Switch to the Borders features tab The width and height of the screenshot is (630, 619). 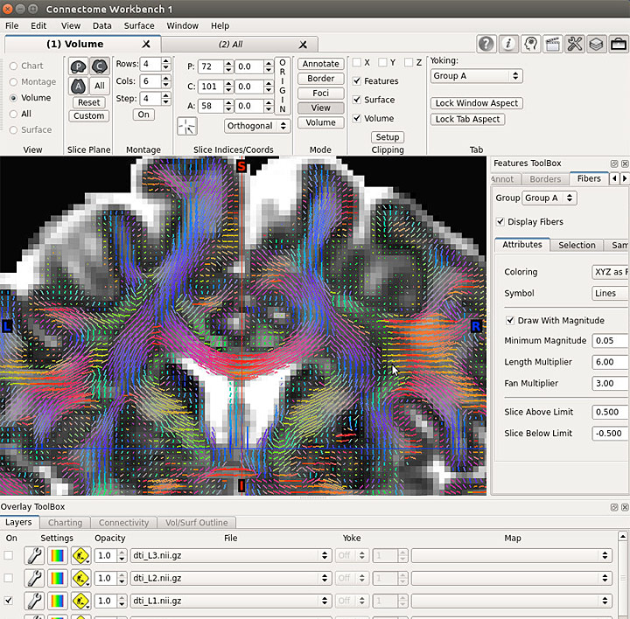point(545,179)
